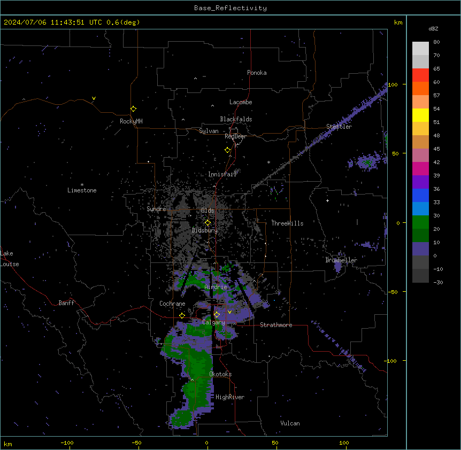This screenshot has width=461, height=450.
Task: Click the Drumheller city label
Action: pos(341,260)
